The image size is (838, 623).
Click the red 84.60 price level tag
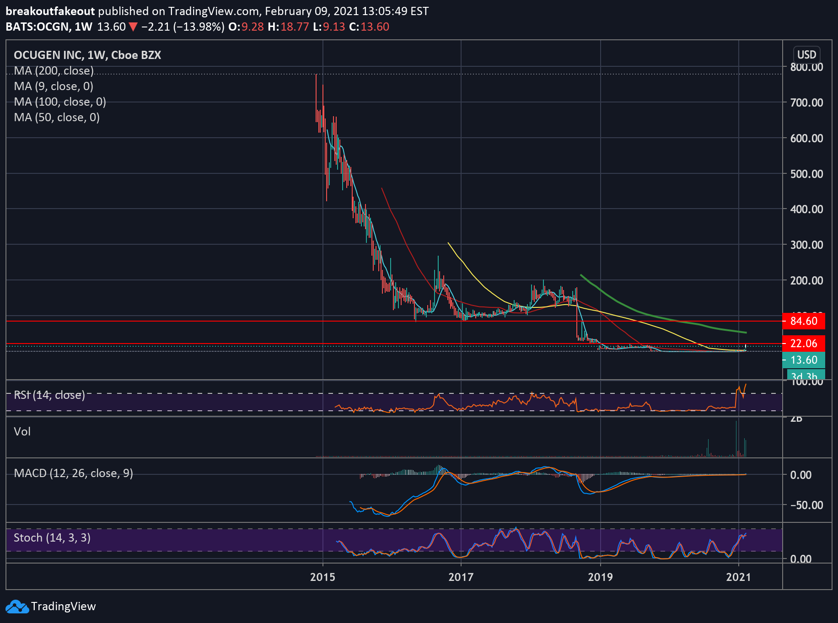coord(804,321)
